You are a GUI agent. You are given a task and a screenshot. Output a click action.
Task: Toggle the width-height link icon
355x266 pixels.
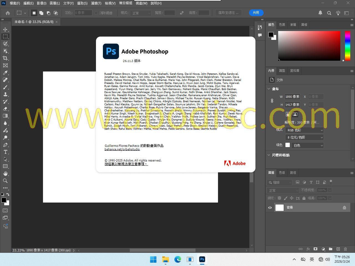272,101
